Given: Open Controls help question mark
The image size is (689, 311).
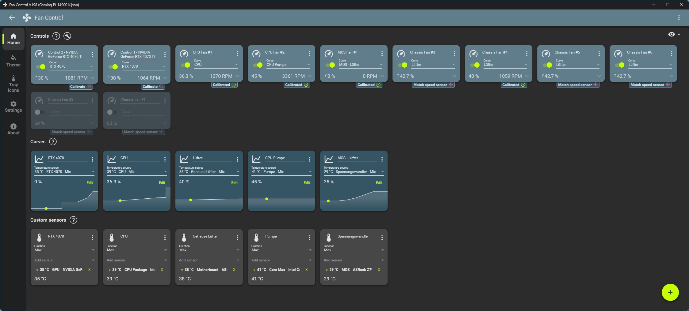Looking at the screenshot, I should 56,36.
